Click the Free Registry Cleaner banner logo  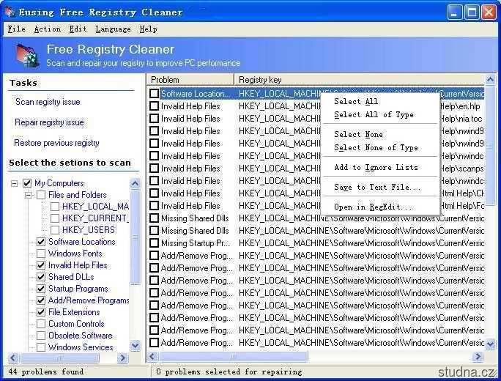(x=28, y=56)
